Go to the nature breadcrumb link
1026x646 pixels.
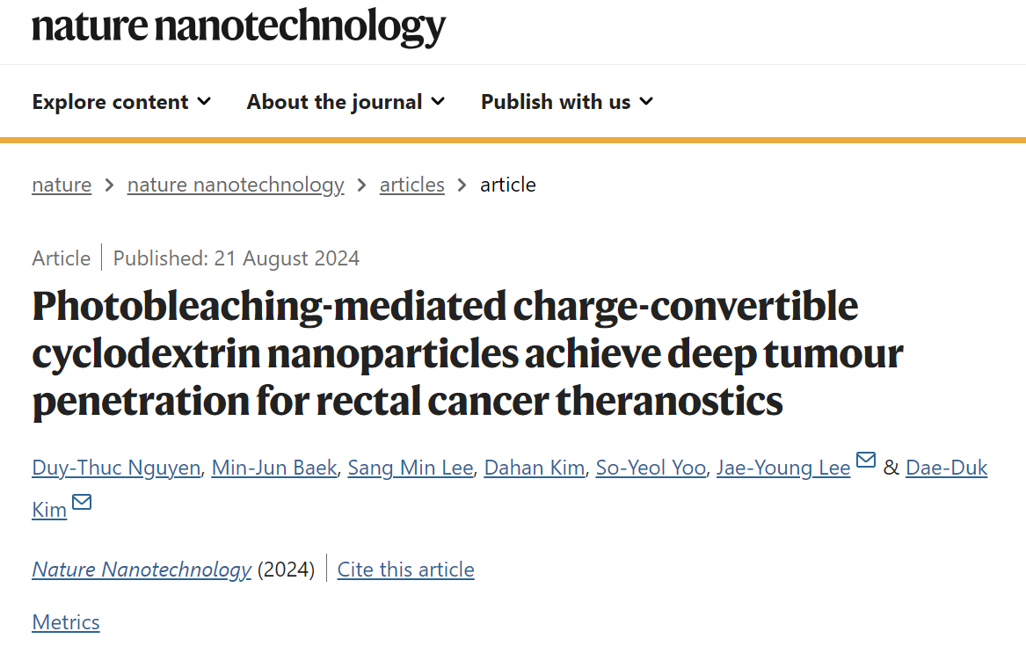pyautogui.click(x=62, y=185)
